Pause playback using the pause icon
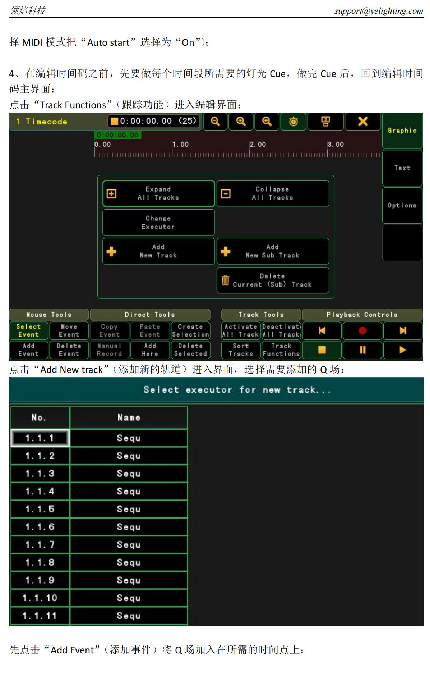The height and width of the screenshot is (685, 430). 362,350
